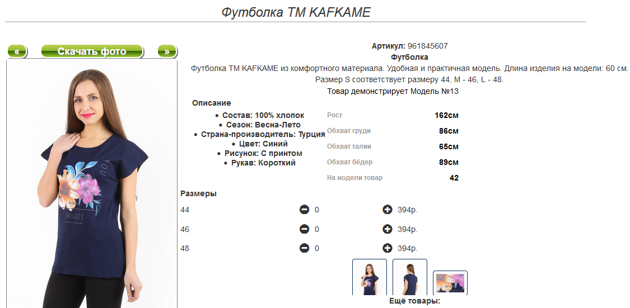Open the back view thumbnail
Image resolution: width=630 pixels, height=308 pixels.
pos(410,277)
